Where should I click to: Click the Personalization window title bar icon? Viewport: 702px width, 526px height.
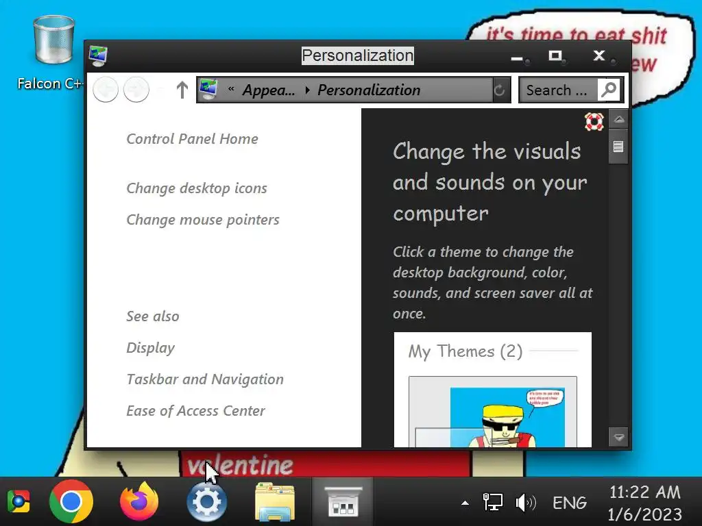(98, 56)
